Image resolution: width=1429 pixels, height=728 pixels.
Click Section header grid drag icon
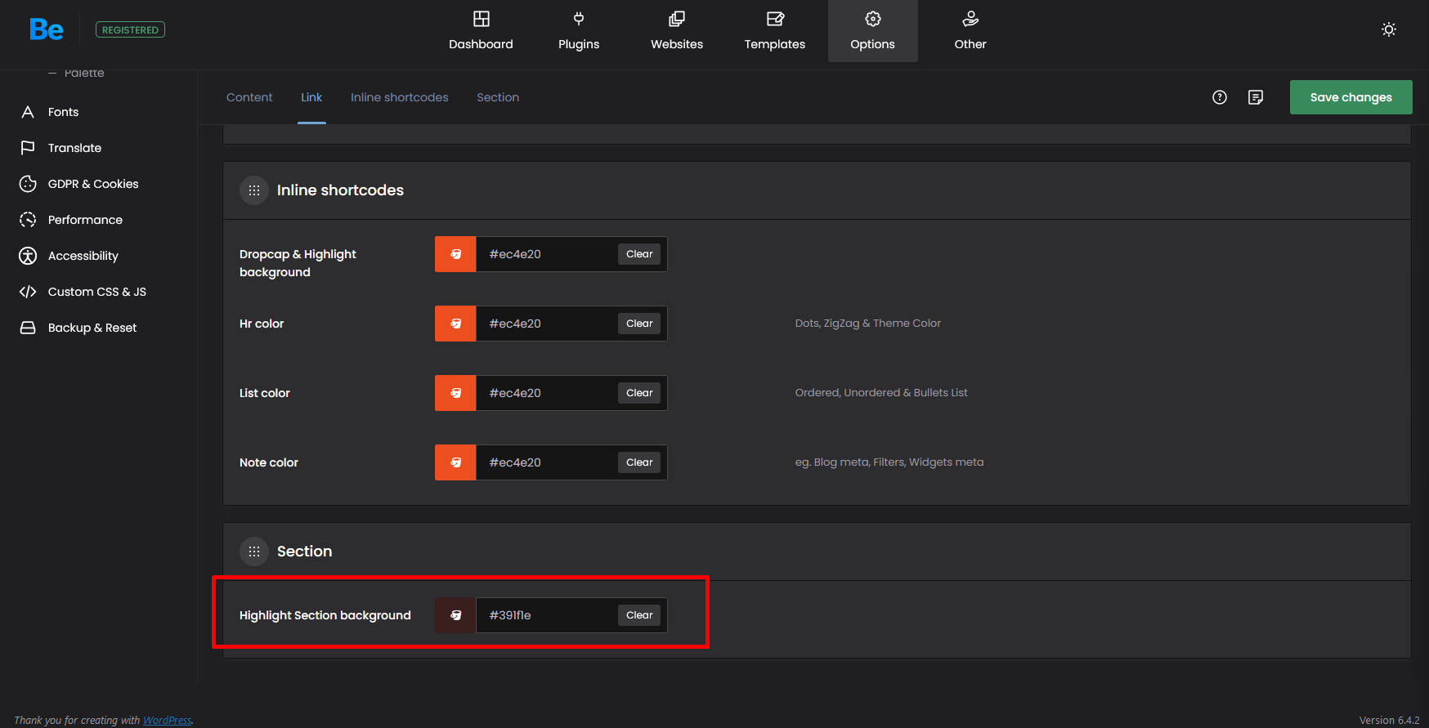(x=254, y=552)
